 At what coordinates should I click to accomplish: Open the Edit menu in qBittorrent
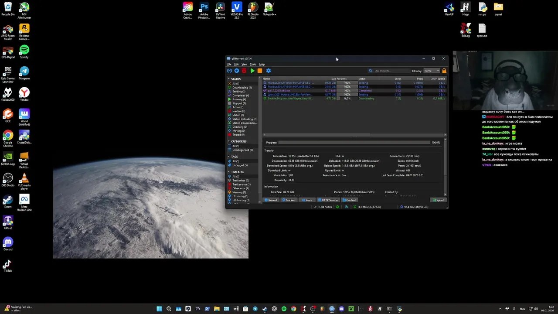click(236, 64)
